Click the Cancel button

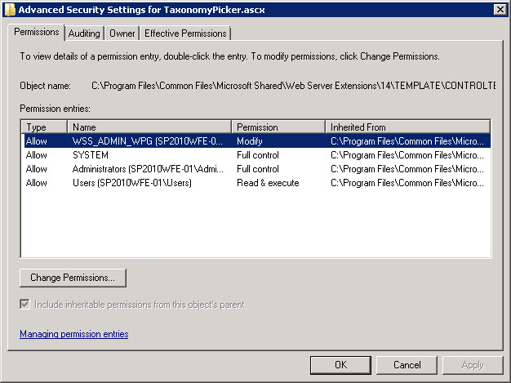(x=407, y=365)
